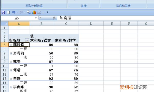
Task: Select column D header
Action: point(91,24)
